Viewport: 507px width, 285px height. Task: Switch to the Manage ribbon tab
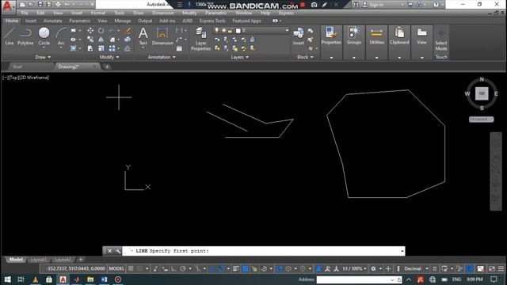point(123,21)
